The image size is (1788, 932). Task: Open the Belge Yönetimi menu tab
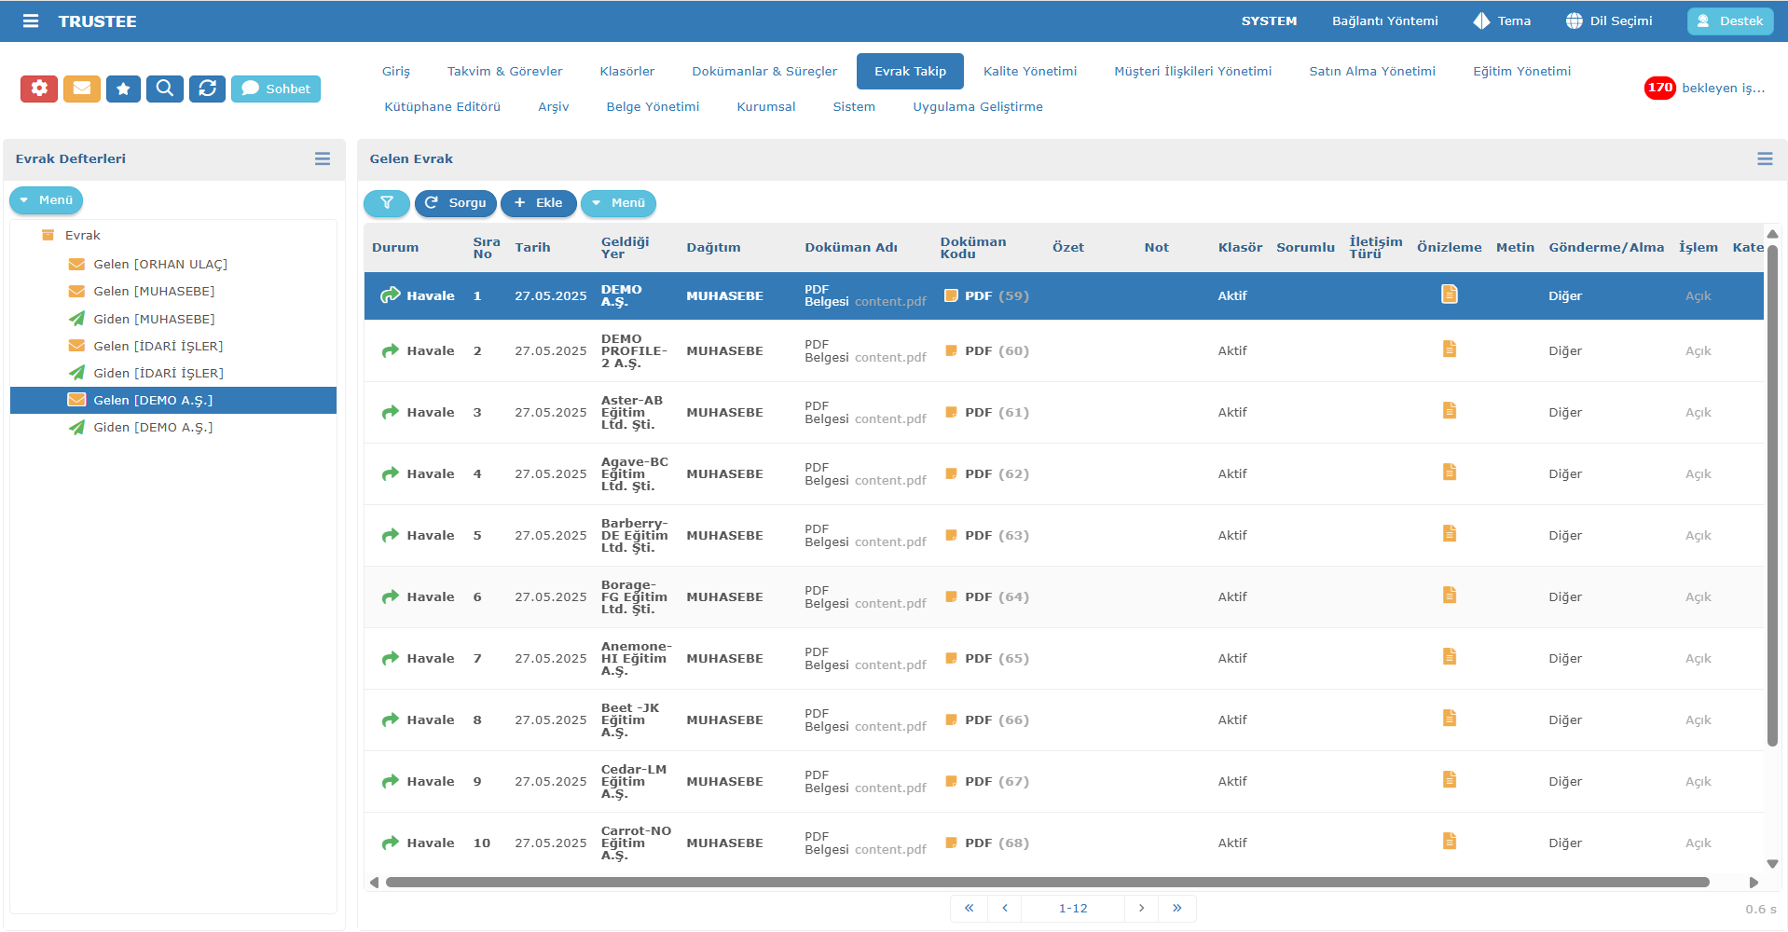(653, 107)
